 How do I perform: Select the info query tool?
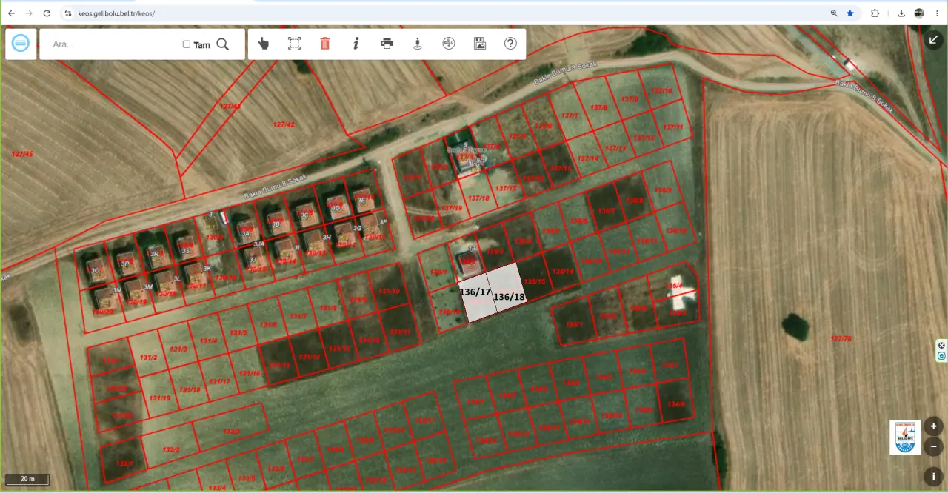[x=356, y=44]
